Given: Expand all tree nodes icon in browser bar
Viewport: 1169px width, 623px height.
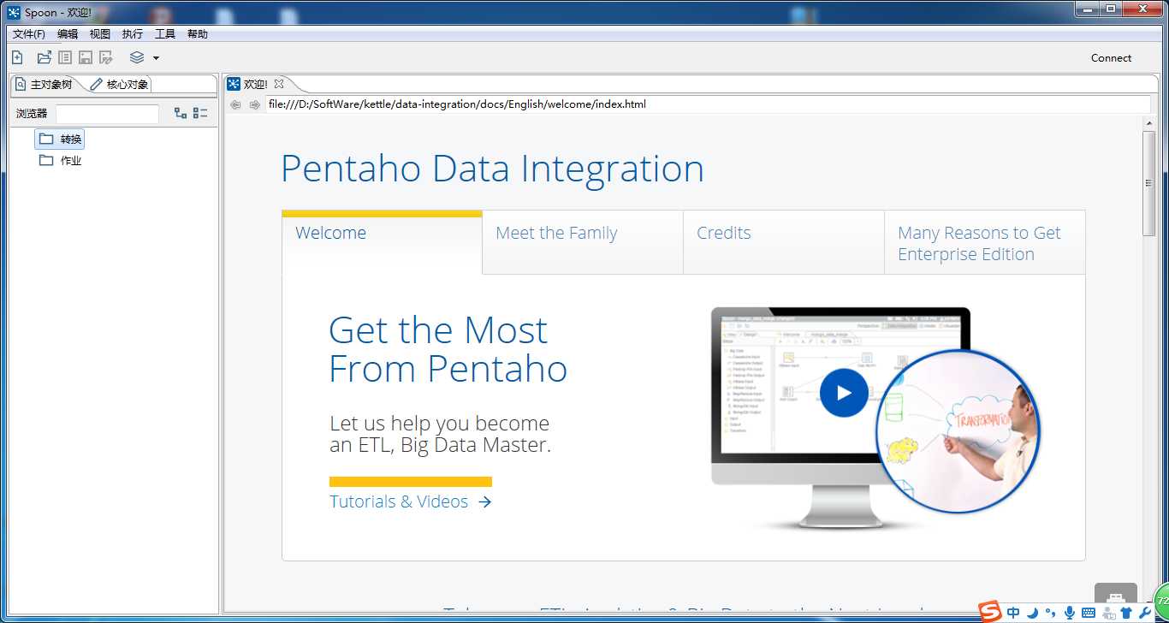Looking at the screenshot, I should 181,113.
